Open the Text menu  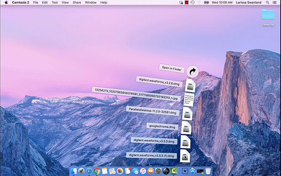point(55,2)
